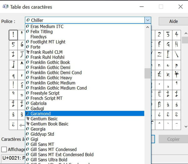This screenshot has height=164, width=188.
Task: Choose Gill Sans MT Ext Condensed Bold
Action: coord(85,155)
